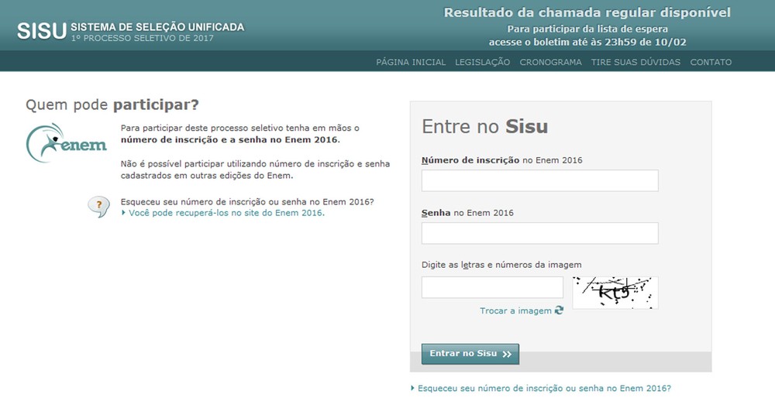Select Tire Suas Dúvidas in the navigation

635,62
